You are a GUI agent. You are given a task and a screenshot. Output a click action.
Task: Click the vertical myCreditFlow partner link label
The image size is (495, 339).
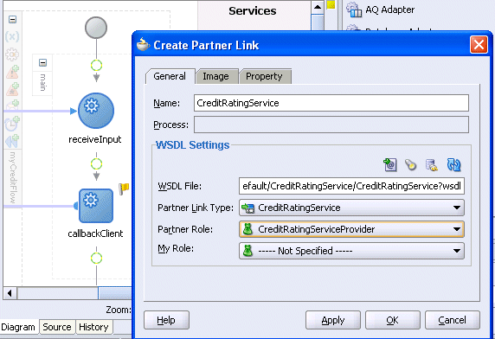coord(13,177)
